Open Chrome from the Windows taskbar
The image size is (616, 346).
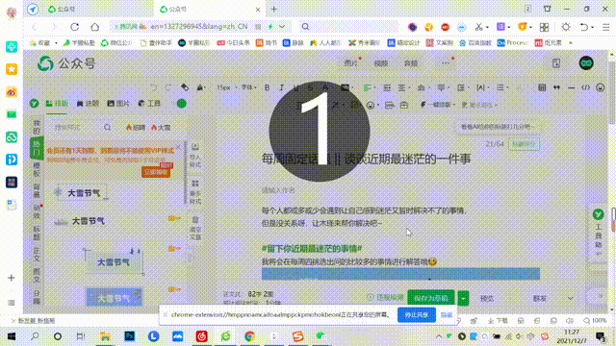tap(249, 336)
